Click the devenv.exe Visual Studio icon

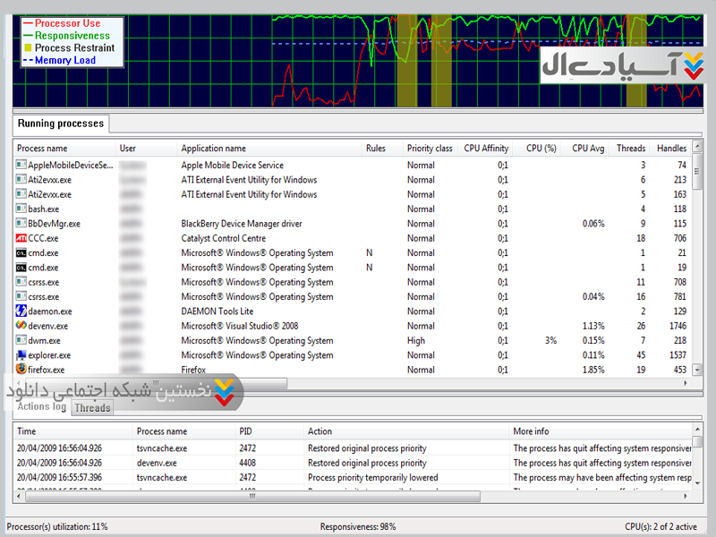(21, 326)
